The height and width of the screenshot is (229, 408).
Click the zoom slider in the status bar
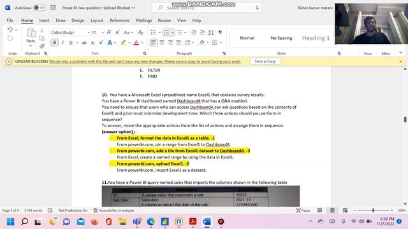(373, 211)
